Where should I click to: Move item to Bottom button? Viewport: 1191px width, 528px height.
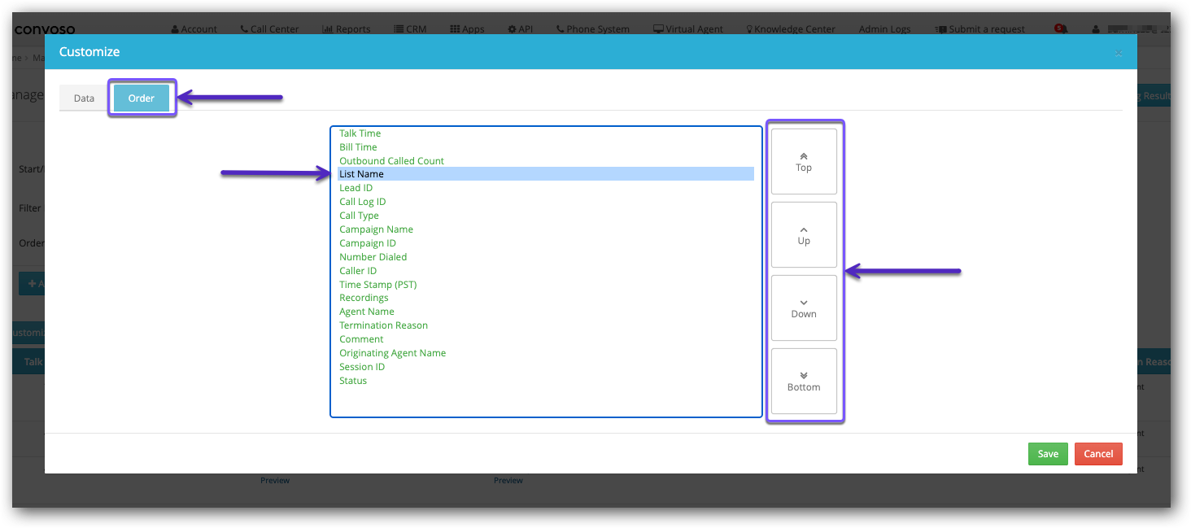pyautogui.click(x=804, y=381)
